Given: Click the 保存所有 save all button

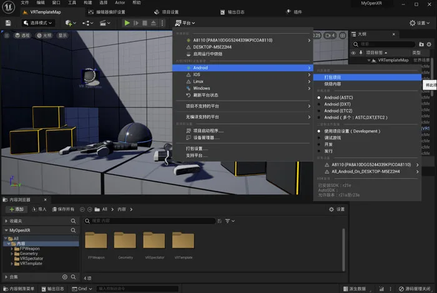Looking at the screenshot, I should coord(63,209).
